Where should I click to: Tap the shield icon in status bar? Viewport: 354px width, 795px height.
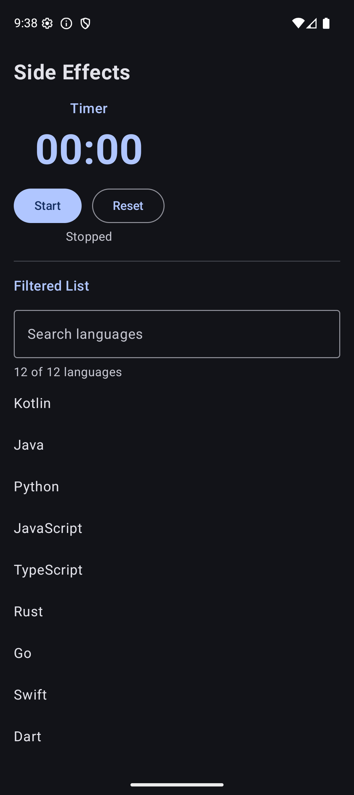point(86,23)
